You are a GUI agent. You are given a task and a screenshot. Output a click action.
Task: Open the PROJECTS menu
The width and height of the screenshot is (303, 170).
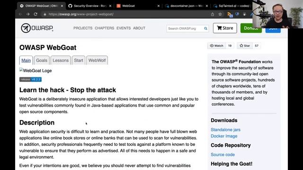coord(83,28)
